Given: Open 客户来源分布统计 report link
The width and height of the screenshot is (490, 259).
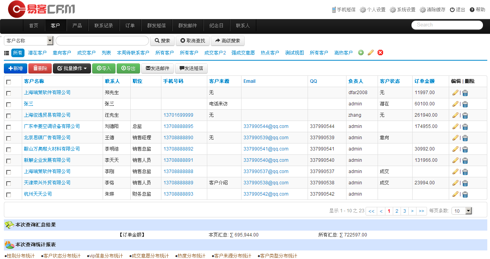Looking at the screenshot, I should coord(232,256).
